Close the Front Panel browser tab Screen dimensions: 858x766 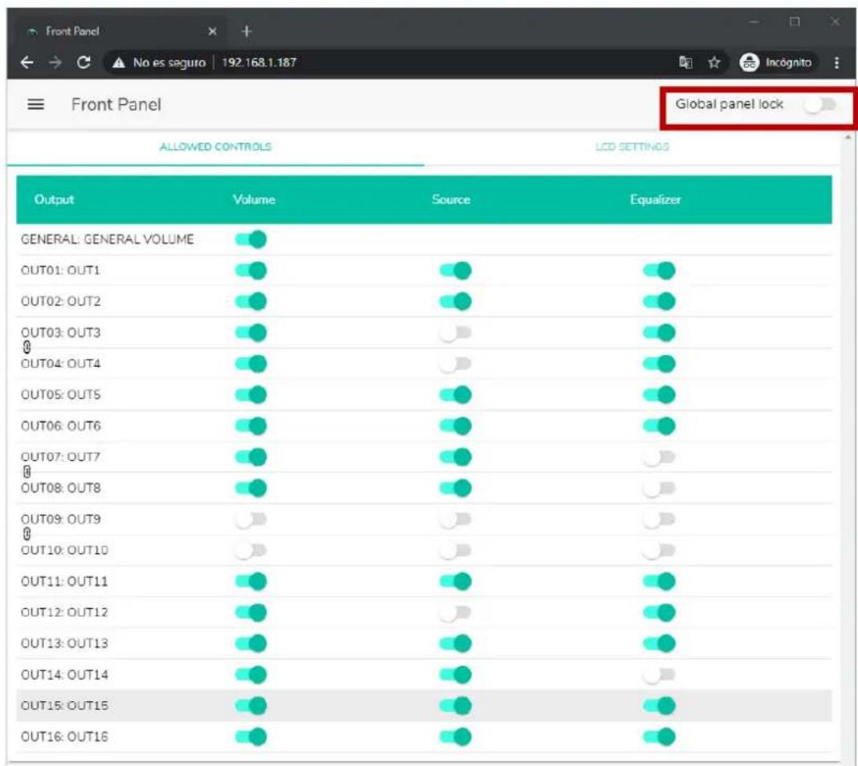pyautogui.click(x=212, y=31)
